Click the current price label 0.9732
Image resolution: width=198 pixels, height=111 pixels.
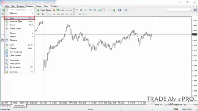(x=195, y=34)
